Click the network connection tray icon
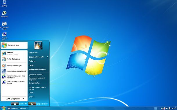The height and width of the screenshot is (110, 177). click(162, 109)
